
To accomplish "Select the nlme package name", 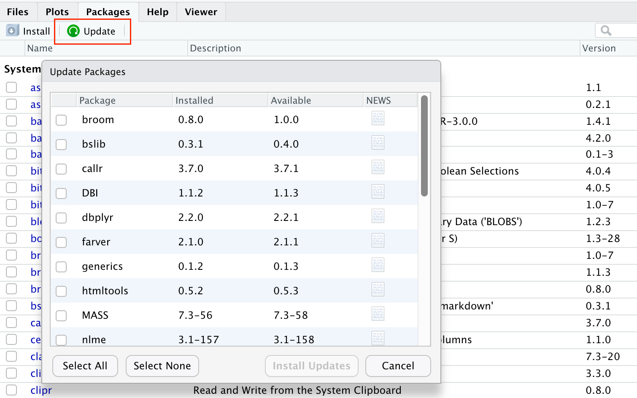I will point(94,339).
